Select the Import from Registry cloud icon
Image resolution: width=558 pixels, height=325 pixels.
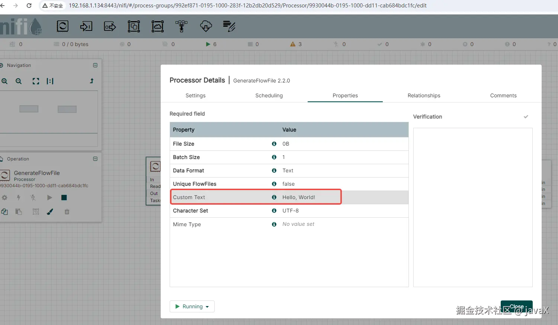pyautogui.click(x=206, y=26)
